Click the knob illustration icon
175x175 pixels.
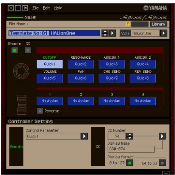(21, 71)
